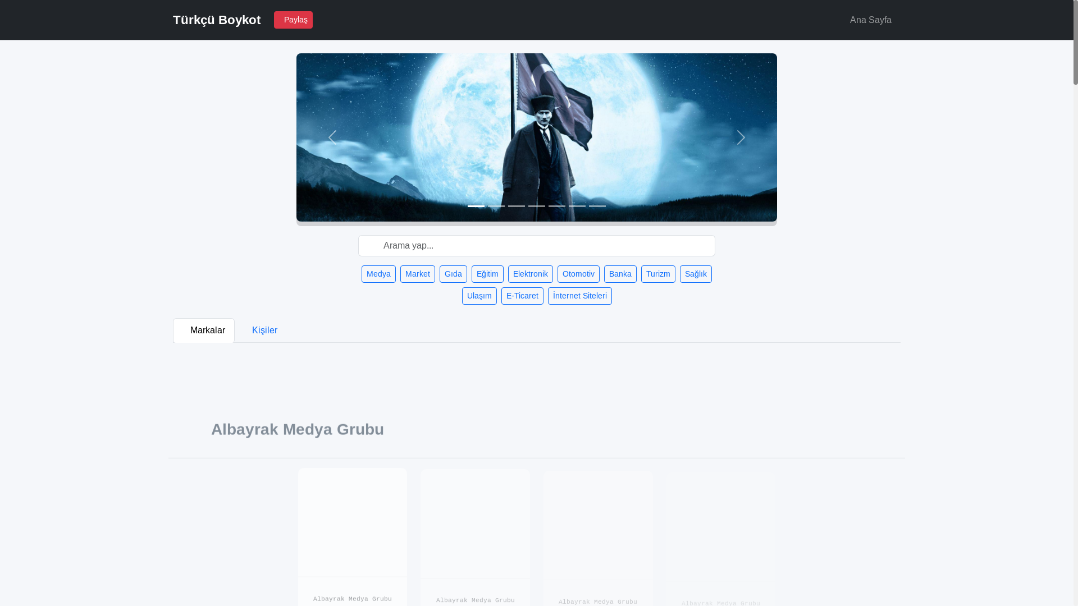The width and height of the screenshot is (1078, 606).
Task: Focus the 'Arama yap...' search field
Action: 537,246
